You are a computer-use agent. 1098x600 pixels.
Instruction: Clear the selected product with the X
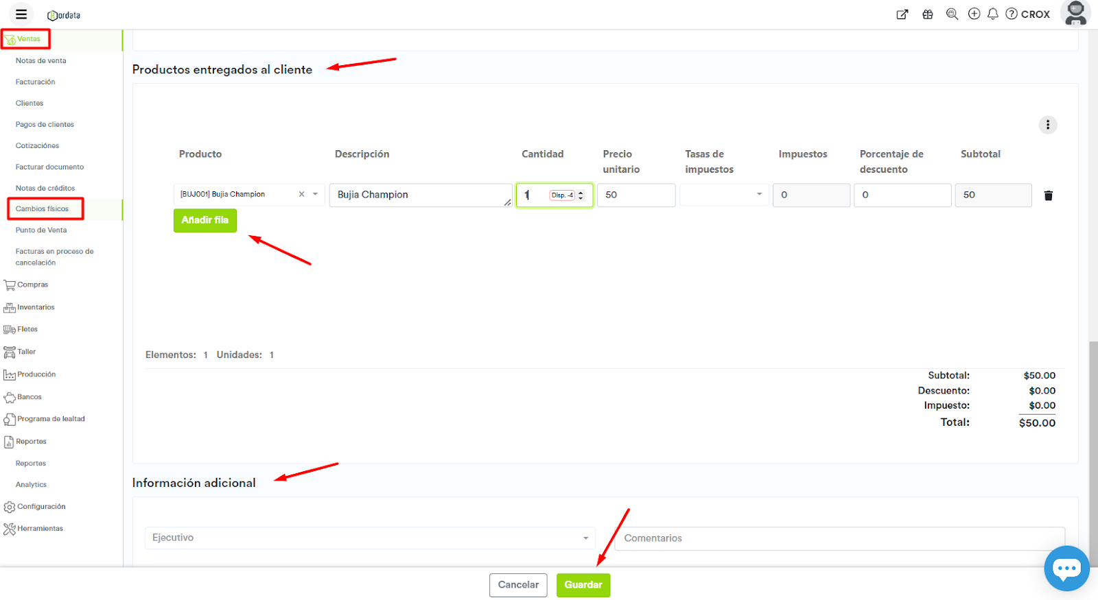pyautogui.click(x=301, y=195)
